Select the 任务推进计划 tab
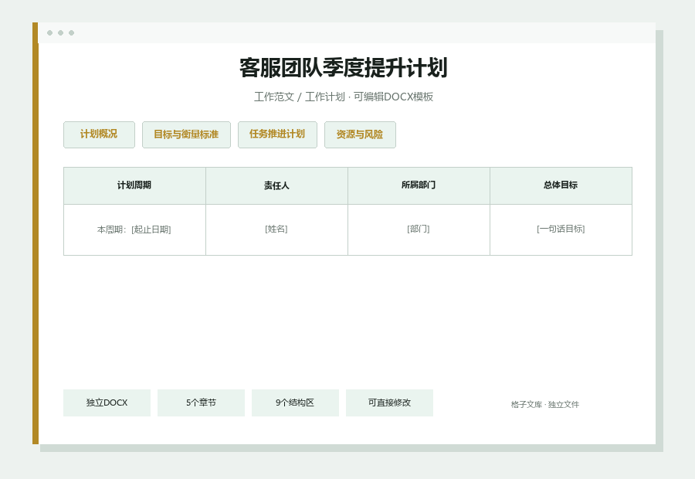Viewport: 695px width, 479px height. 277,134
